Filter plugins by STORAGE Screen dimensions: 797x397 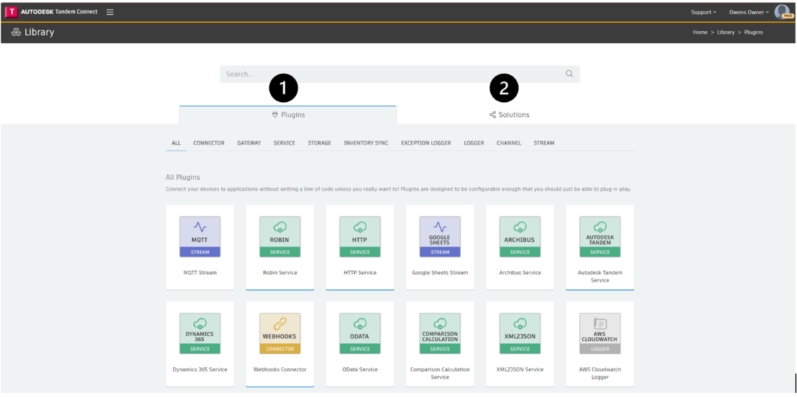pyautogui.click(x=319, y=143)
